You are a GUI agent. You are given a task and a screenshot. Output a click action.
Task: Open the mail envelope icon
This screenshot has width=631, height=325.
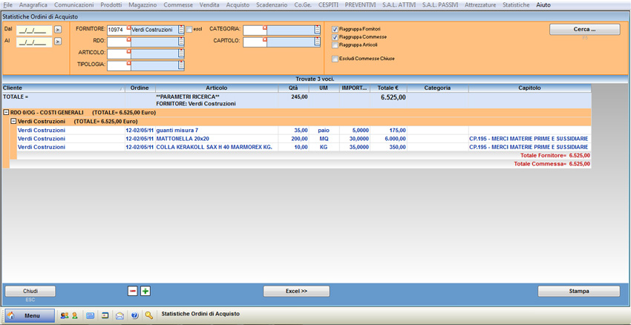[120, 315]
